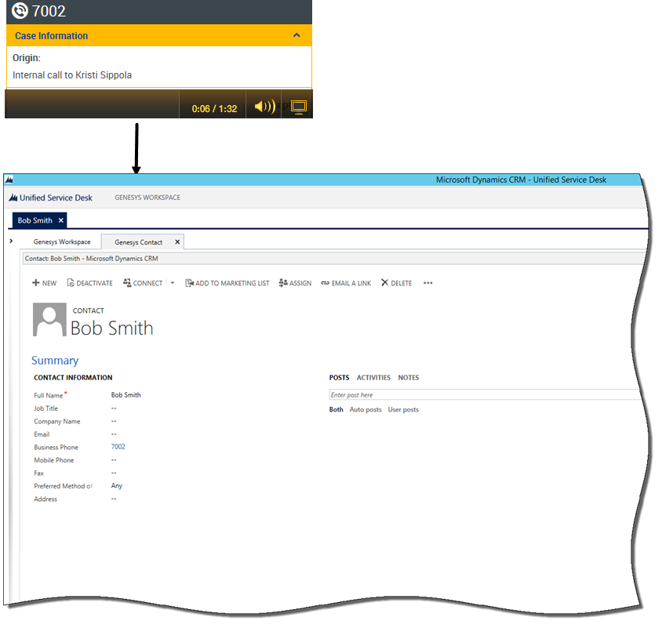Collapse the Case Information section

[x=297, y=35]
